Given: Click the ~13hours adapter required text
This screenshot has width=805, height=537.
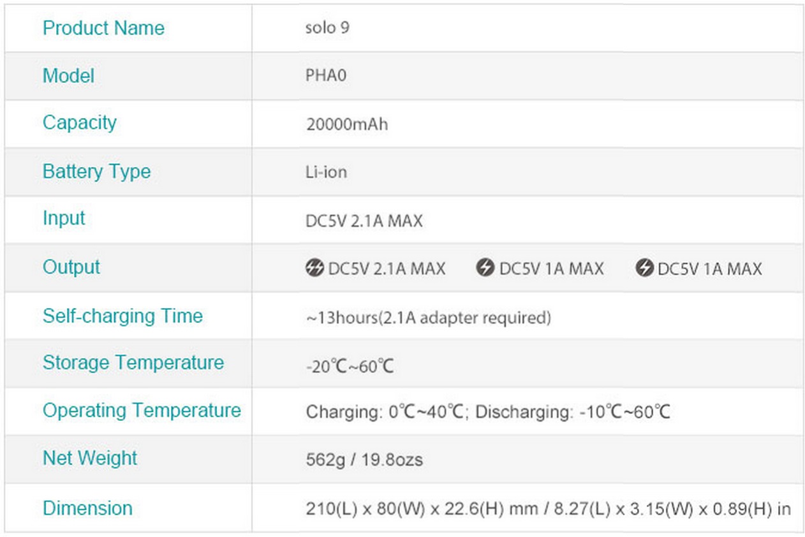Looking at the screenshot, I should 428,317.
